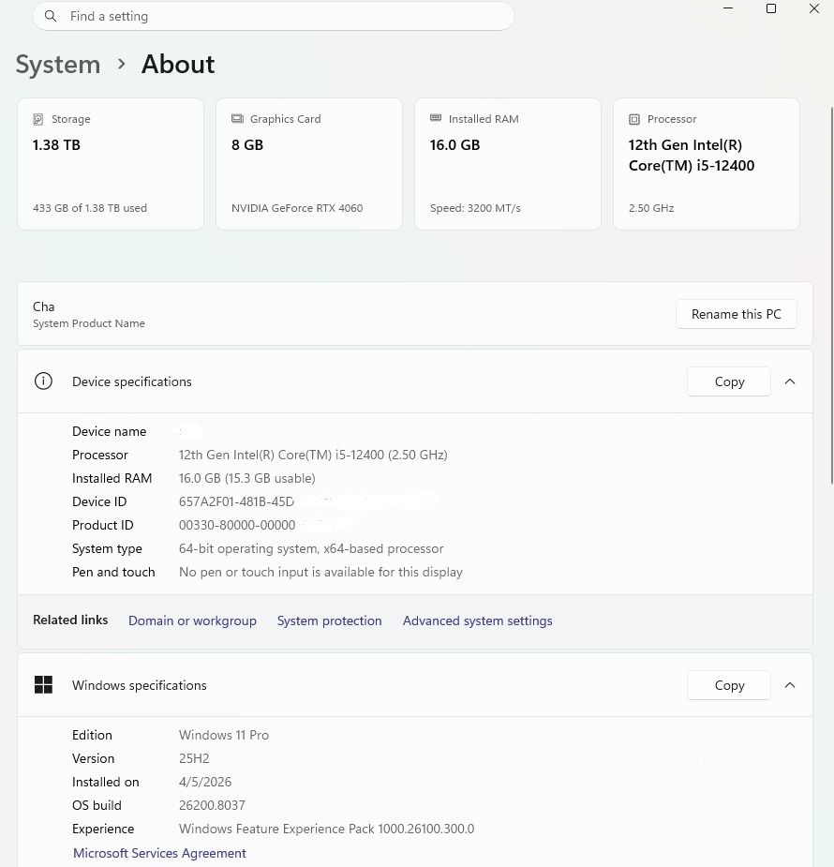Select Edition value 'Windows 11 Pro'
Viewport: 834px width, 867px height.
click(x=224, y=735)
